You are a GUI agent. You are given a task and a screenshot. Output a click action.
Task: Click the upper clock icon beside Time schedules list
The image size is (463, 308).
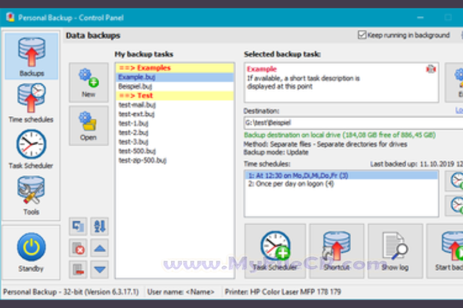click(455, 180)
